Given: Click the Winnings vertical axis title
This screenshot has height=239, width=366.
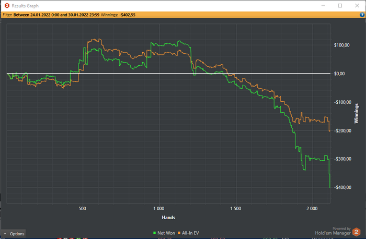Looking at the screenshot, I should click(x=356, y=113).
